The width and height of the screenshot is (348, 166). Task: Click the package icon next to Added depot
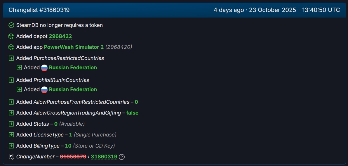[x=11, y=36]
